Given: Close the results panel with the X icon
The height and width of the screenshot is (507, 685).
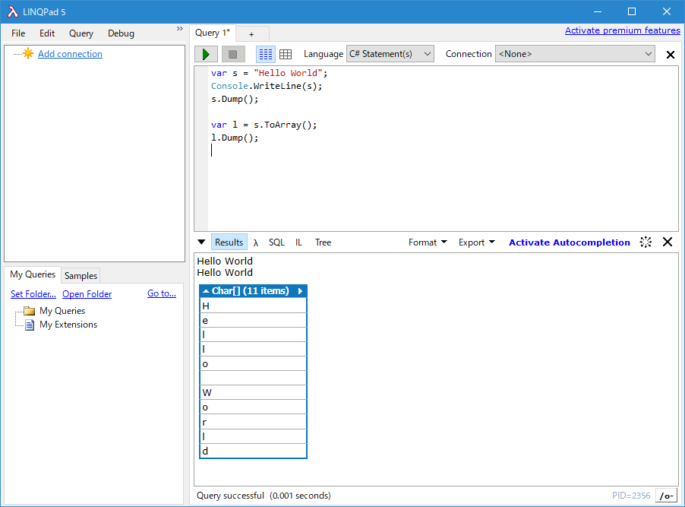Looking at the screenshot, I should tap(668, 242).
